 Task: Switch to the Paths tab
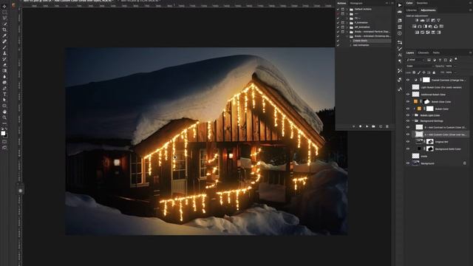436,52
